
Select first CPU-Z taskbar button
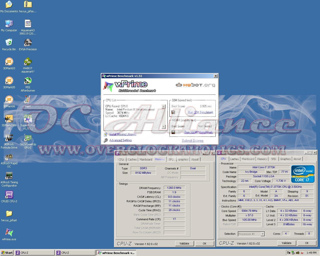tap(34, 253)
